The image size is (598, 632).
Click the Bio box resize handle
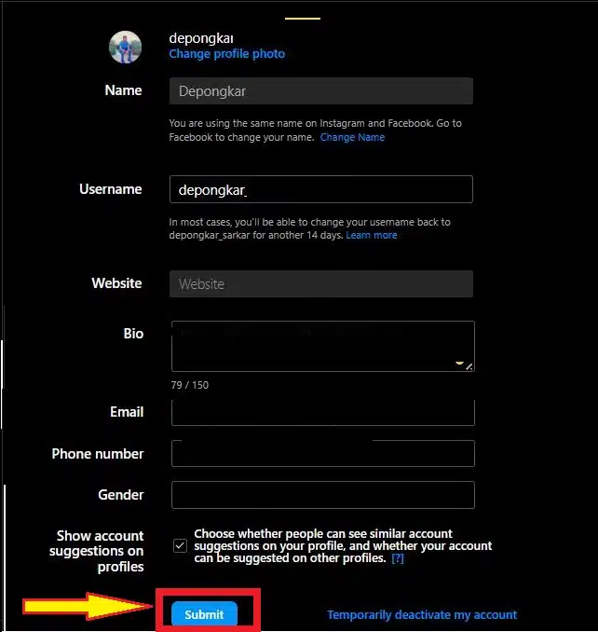[x=469, y=366]
